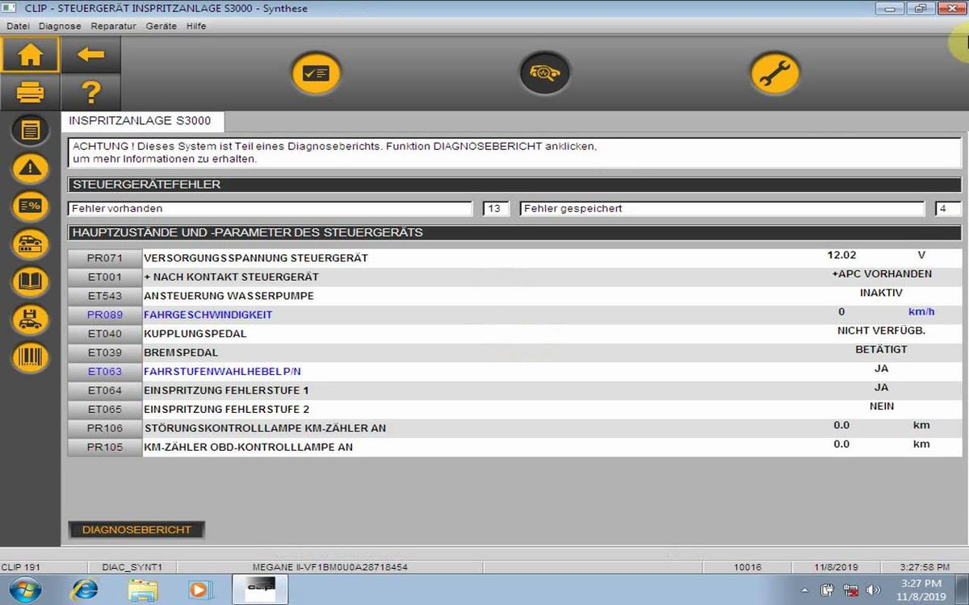This screenshot has height=605, width=969.
Task: Click the PR105 parameter button
Action: click(x=105, y=447)
